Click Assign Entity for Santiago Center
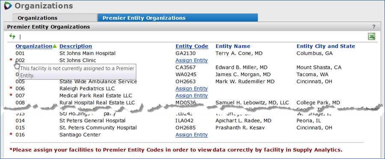The image size is (385, 159). point(192,135)
